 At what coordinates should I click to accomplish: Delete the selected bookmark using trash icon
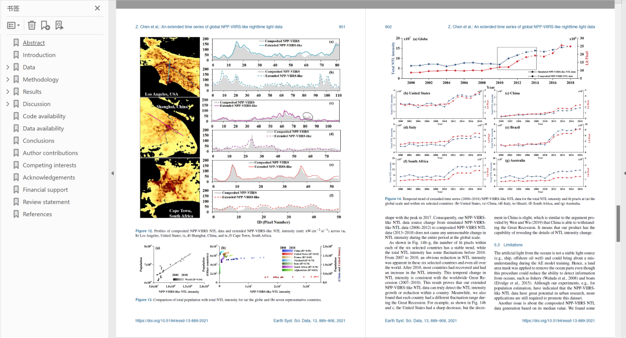32,25
